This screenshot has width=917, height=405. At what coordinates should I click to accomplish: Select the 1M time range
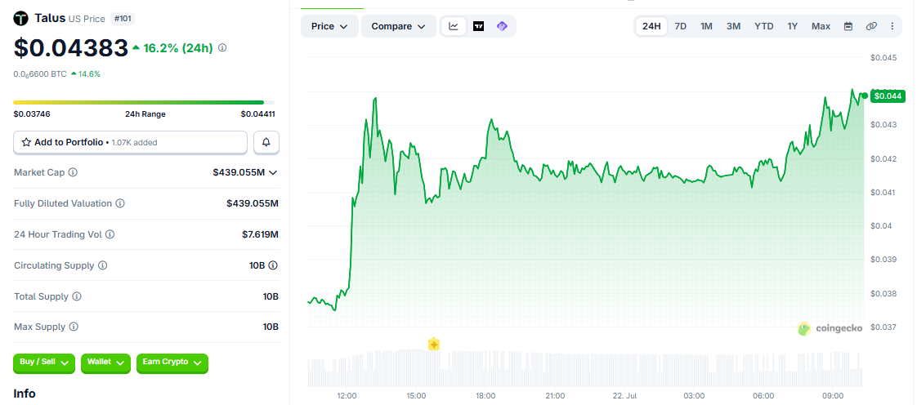pyautogui.click(x=706, y=26)
